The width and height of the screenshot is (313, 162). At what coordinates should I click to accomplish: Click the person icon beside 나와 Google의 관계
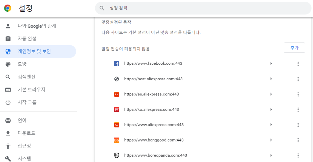coord(8,26)
